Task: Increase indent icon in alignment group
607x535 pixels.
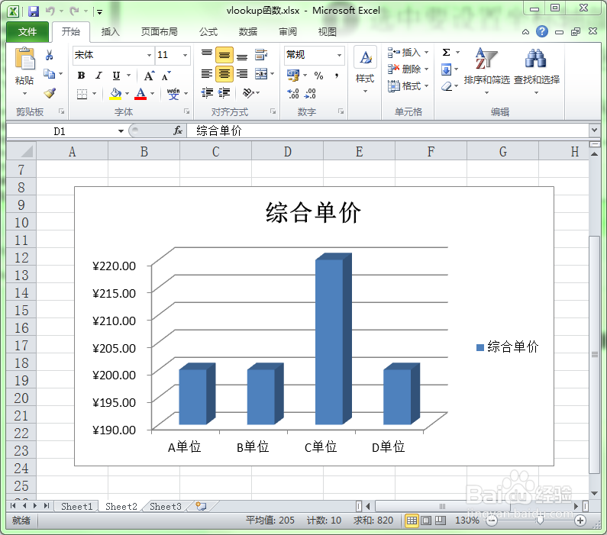Action: [224, 93]
